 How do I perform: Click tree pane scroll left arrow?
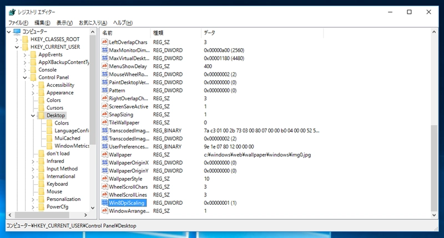[10, 215]
